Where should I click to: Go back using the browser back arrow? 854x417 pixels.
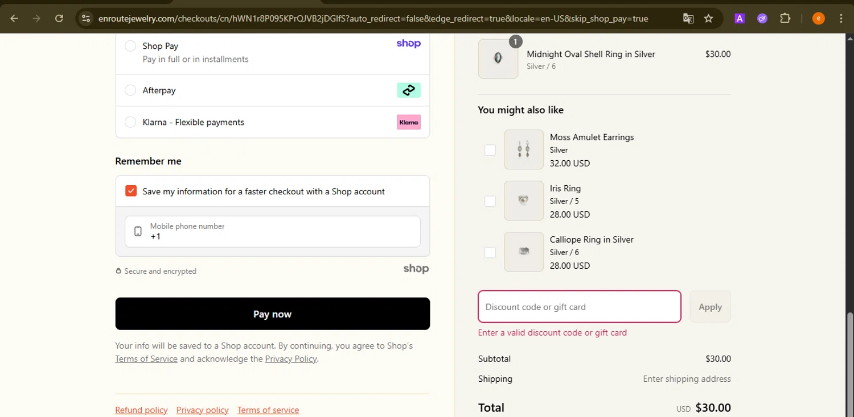pyautogui.click(x=14, y=18)
